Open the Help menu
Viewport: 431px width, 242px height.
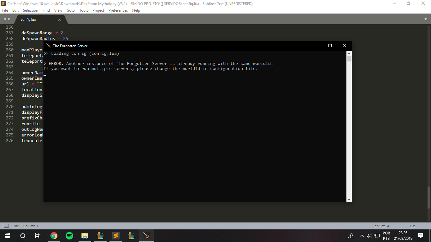136,10
